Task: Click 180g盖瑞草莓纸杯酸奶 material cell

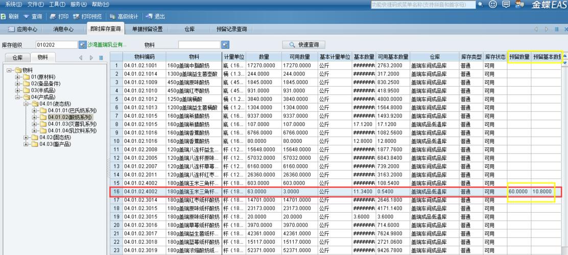Action: click(x=194, y=225)
